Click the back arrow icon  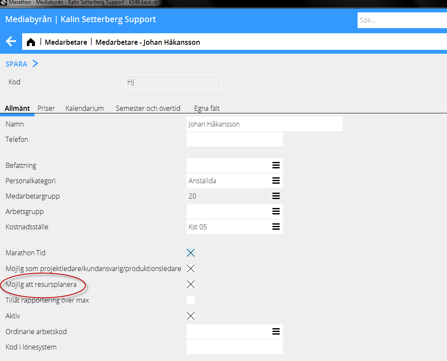[11, 42]
